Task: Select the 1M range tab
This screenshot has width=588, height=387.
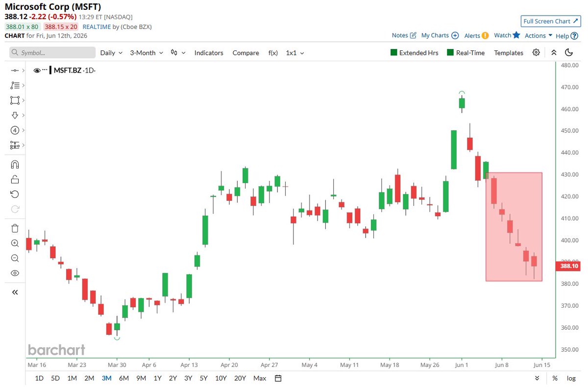Action: (72, 378)
